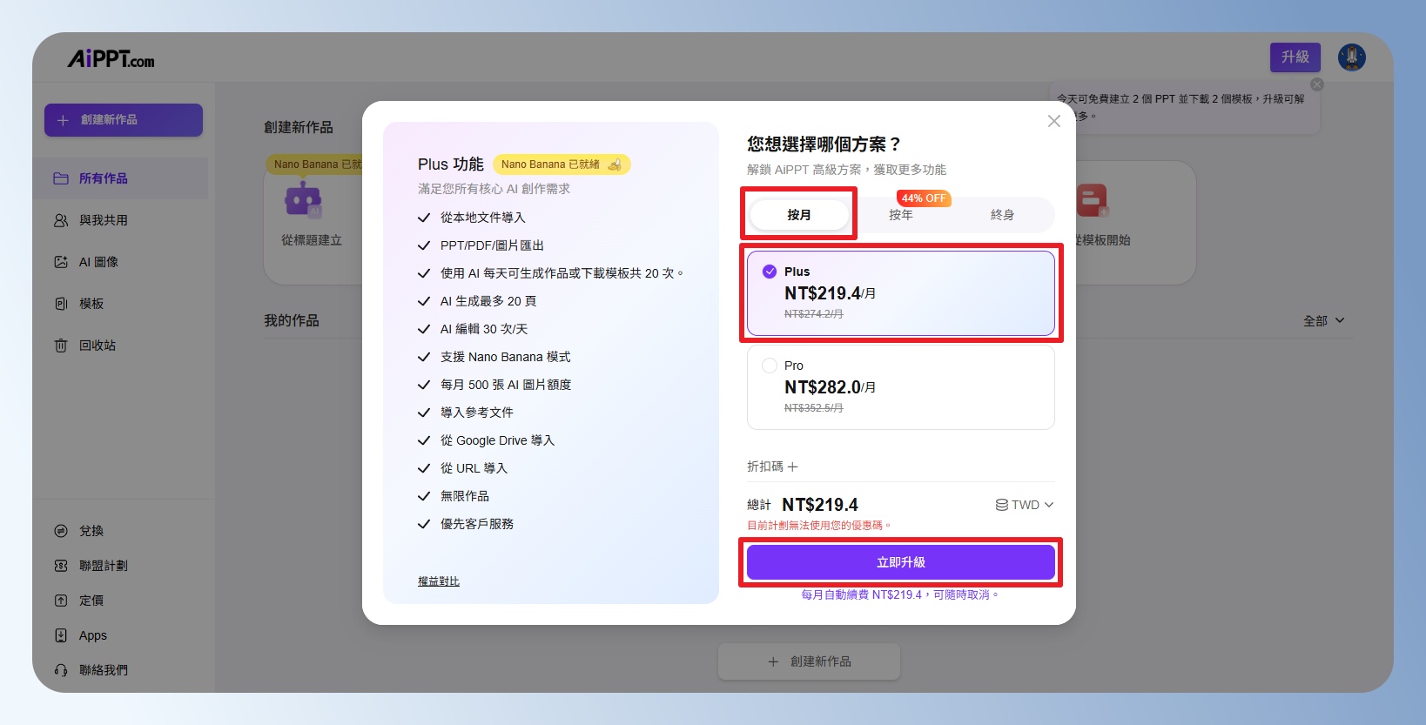This screenshot has width=1426, height=725.
Task: Click the image icon beside AI 圖像
Action: point(61,262)
